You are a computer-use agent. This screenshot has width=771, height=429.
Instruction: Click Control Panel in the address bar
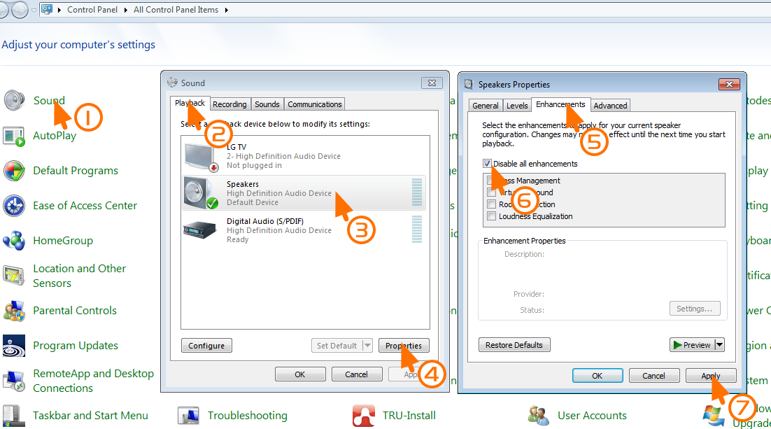click(x=92, y=10)
